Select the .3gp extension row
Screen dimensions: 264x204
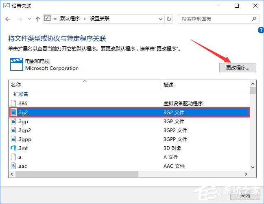(x=129, y=121)
